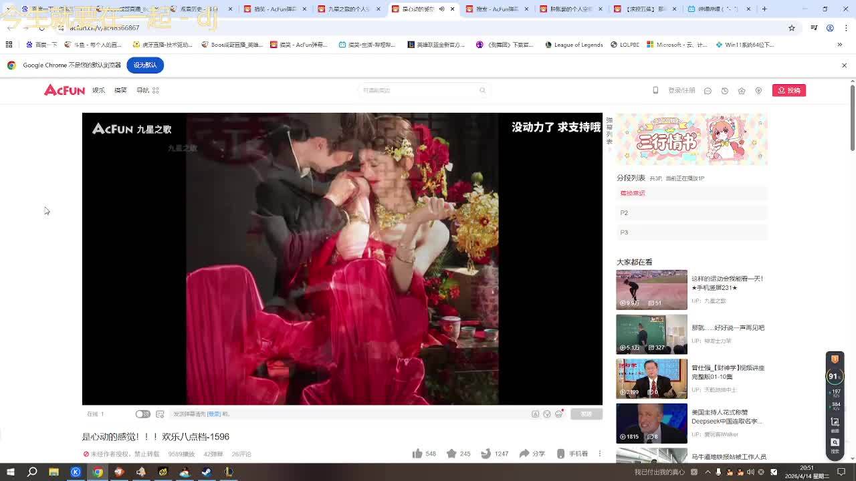Click the search magnifier in AcFun header

(482, 90)
